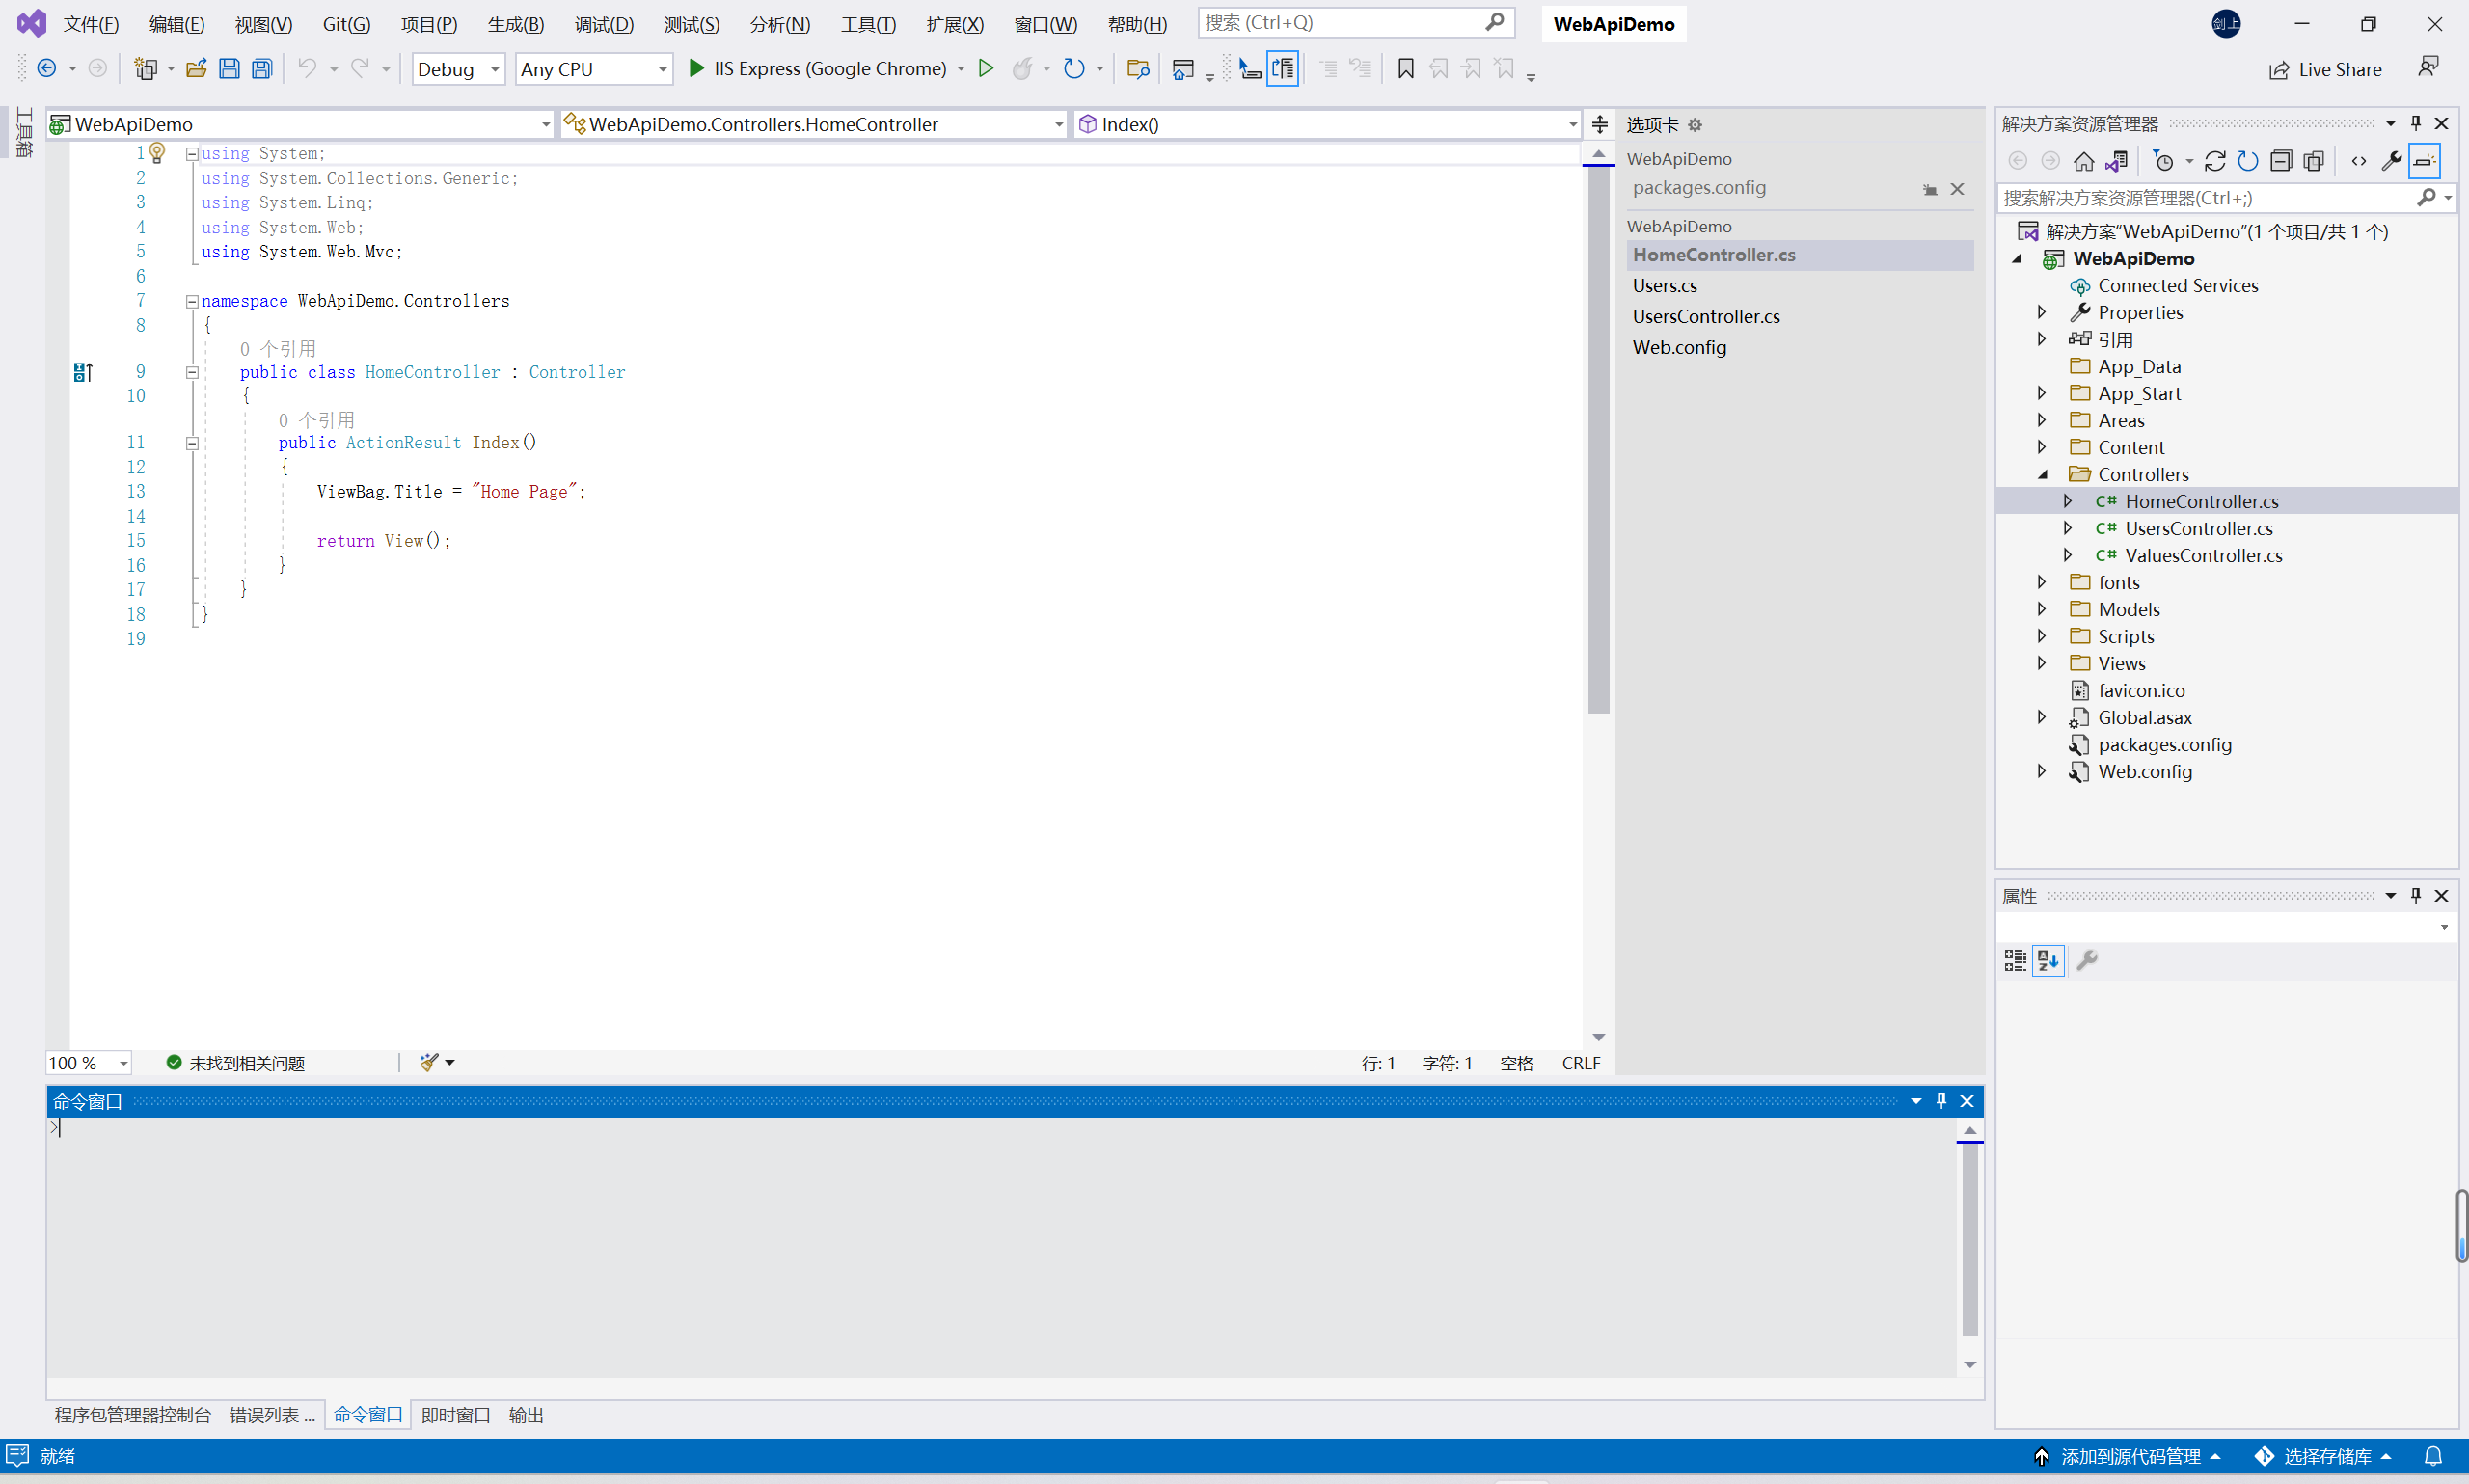
Task: Click the lightbulb quick actions icon on line 1
Action: [157, 152]
